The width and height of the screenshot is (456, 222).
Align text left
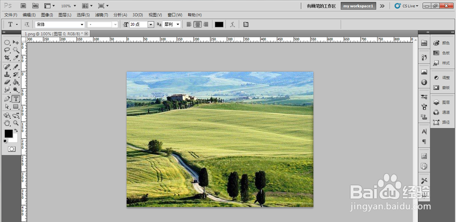[x=189, y=25]
